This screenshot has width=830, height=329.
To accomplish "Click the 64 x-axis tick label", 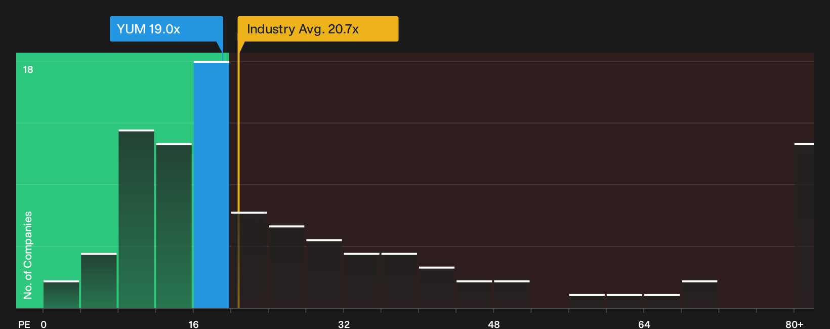I will (644, 324).
